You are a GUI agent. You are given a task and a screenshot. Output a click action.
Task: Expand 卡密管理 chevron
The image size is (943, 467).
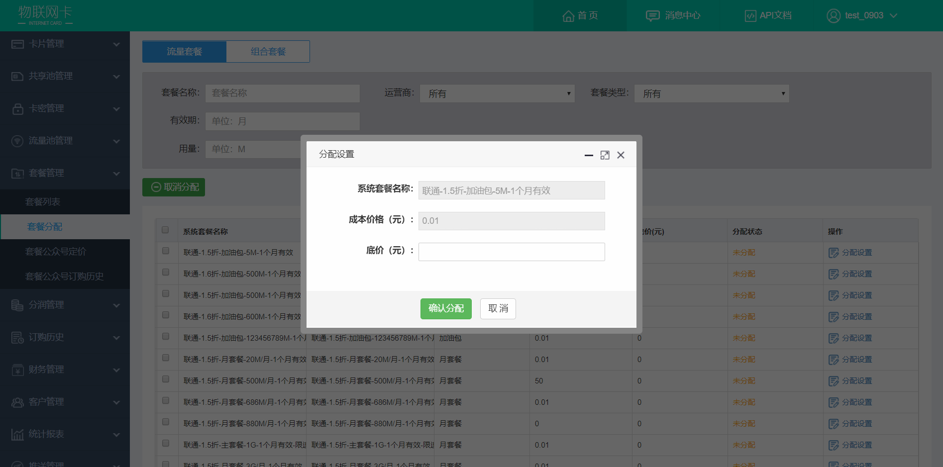point(116,109)
